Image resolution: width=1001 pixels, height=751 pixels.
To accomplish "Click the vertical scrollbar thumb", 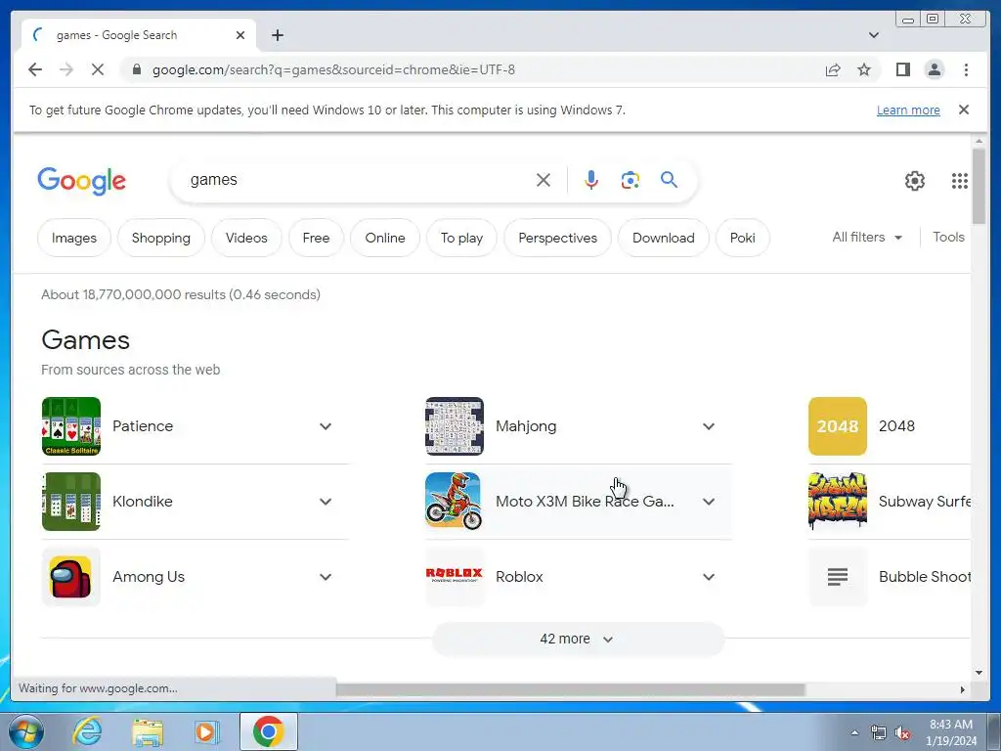I will [x=979, y=186].
